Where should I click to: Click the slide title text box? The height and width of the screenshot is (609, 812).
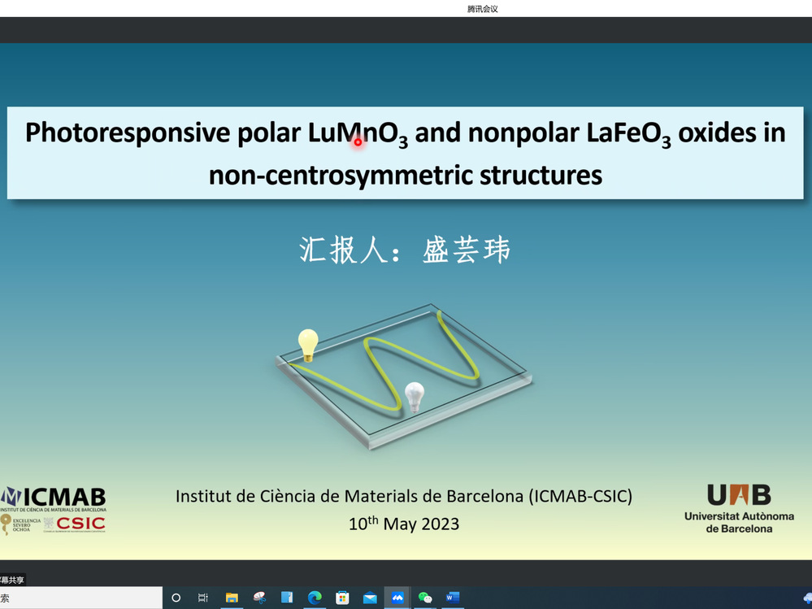click(x=405, y=153)
